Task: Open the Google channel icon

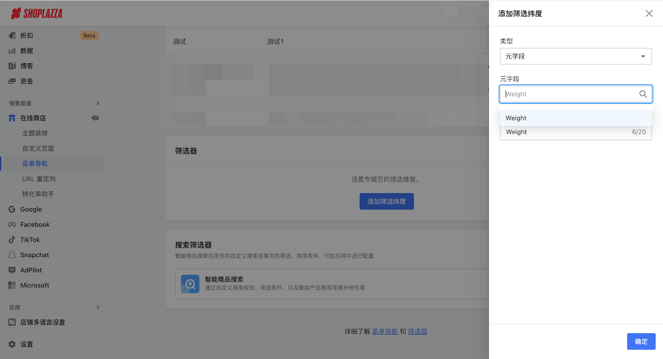Action: [x=12, y=209]
